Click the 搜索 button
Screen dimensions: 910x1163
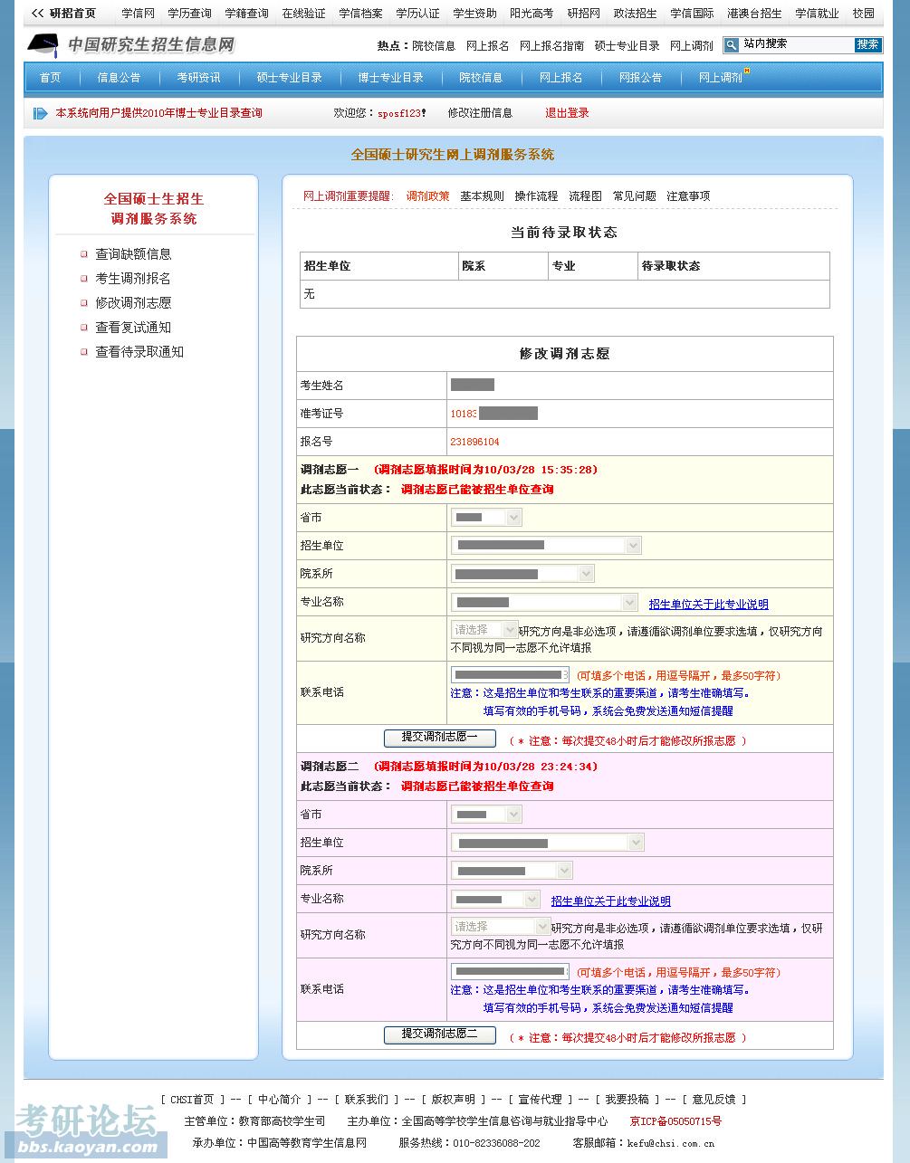click(x=867, y=45)
